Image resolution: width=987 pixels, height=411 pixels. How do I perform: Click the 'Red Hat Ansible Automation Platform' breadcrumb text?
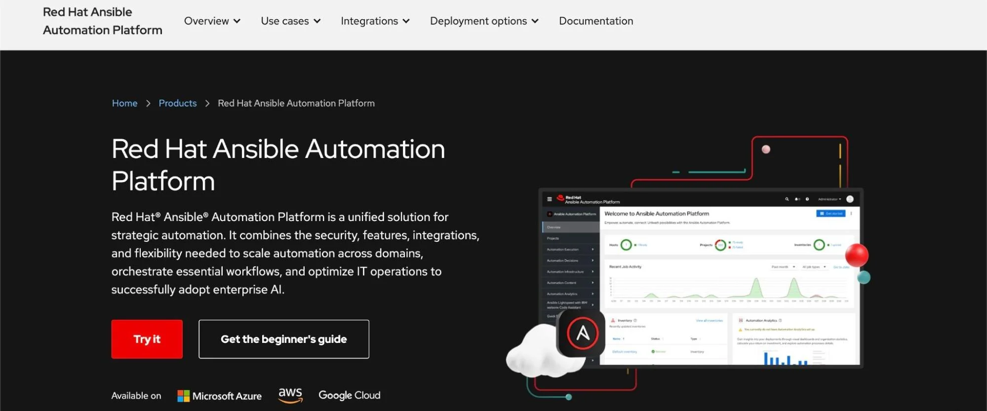point(296,103)
